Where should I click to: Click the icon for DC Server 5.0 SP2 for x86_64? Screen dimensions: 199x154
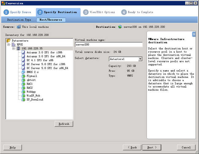23,68
